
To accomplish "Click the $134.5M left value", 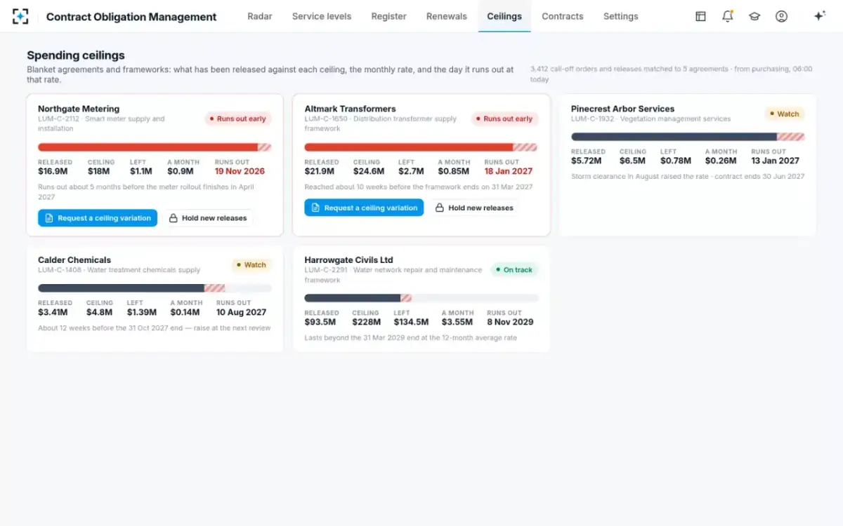I will coord(411,322).
